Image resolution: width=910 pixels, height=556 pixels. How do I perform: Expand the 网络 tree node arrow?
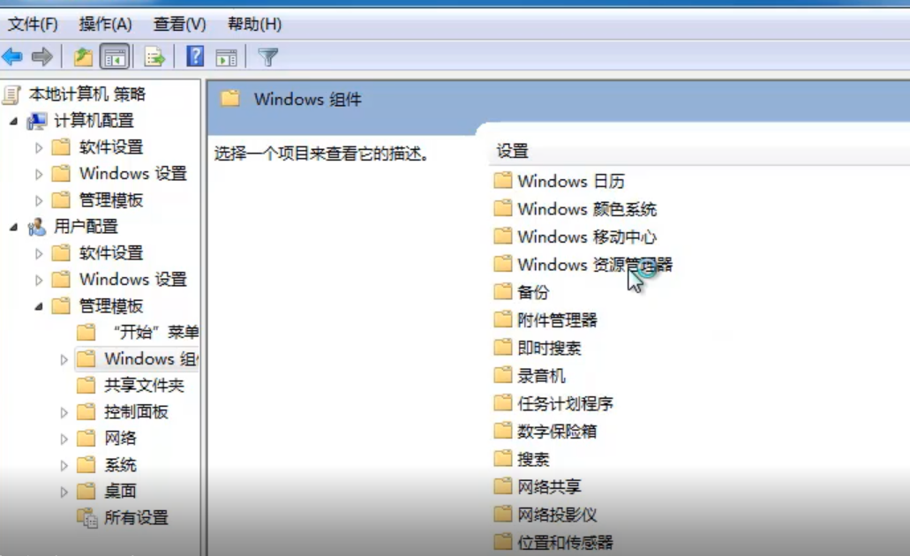(64, 440)
